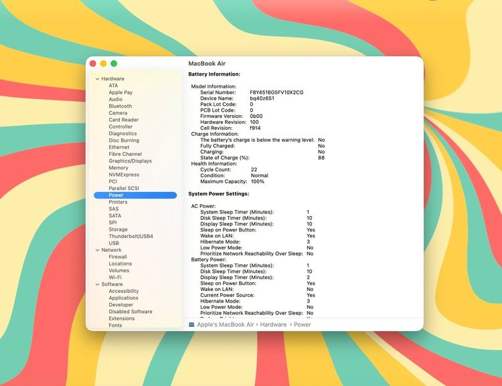Image resolution: width=502 pixels, height=386 pixels.
Task: Open the Audio hardware entry
Action: (115, 99)
